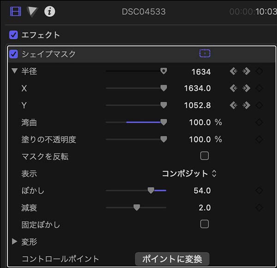Open the color inspector triangle icon
The width and height of the screenshot is (277, 268).
point(32,11)
